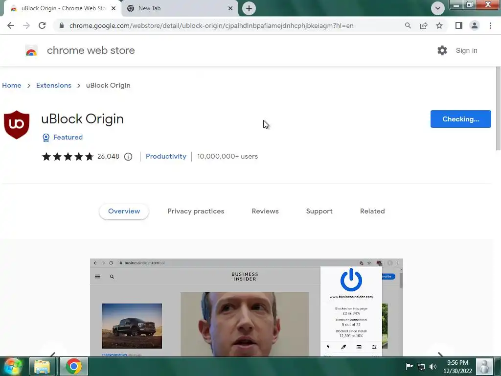Click Sign in link
Screen dimensions: 501x376
pos(466,50)
